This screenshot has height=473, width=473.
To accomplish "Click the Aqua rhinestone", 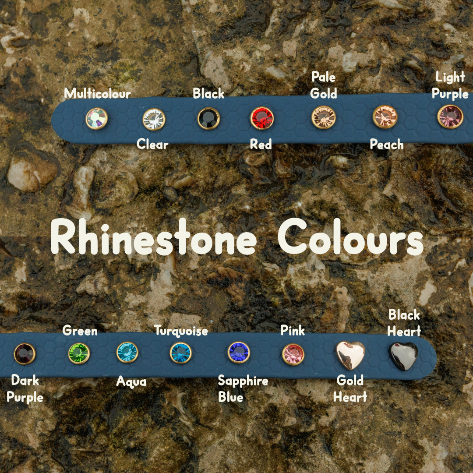I will [x=127, y=353].
